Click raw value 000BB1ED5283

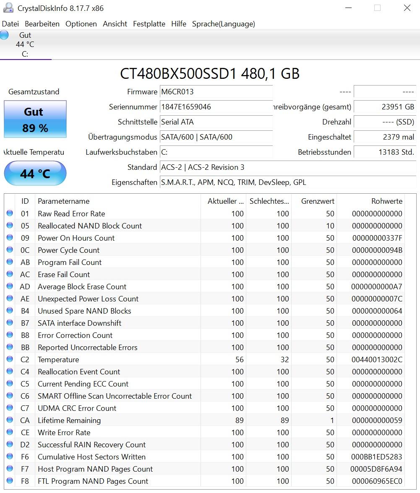(377, 457)
